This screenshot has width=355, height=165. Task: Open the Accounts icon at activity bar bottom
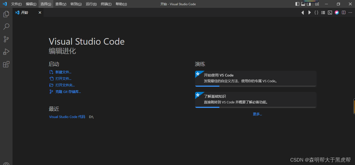(x=6, y=163)
